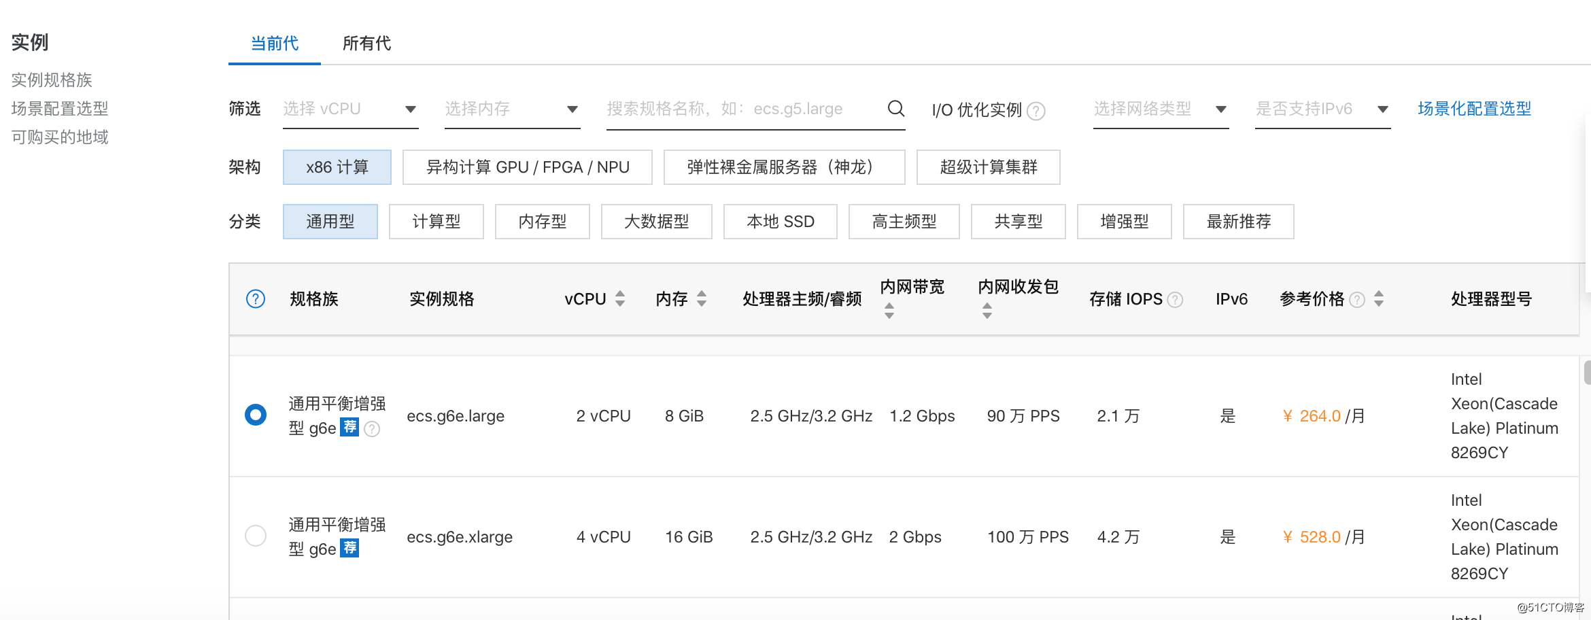1591x620 pixels.
Task: Click 荐 badge on ecs.g6e.large row
Action: coord(349,427)
